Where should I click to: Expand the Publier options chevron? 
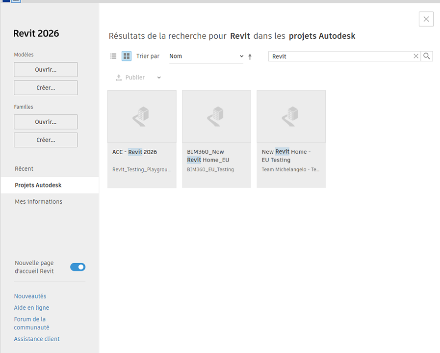(x=159, y=78)
